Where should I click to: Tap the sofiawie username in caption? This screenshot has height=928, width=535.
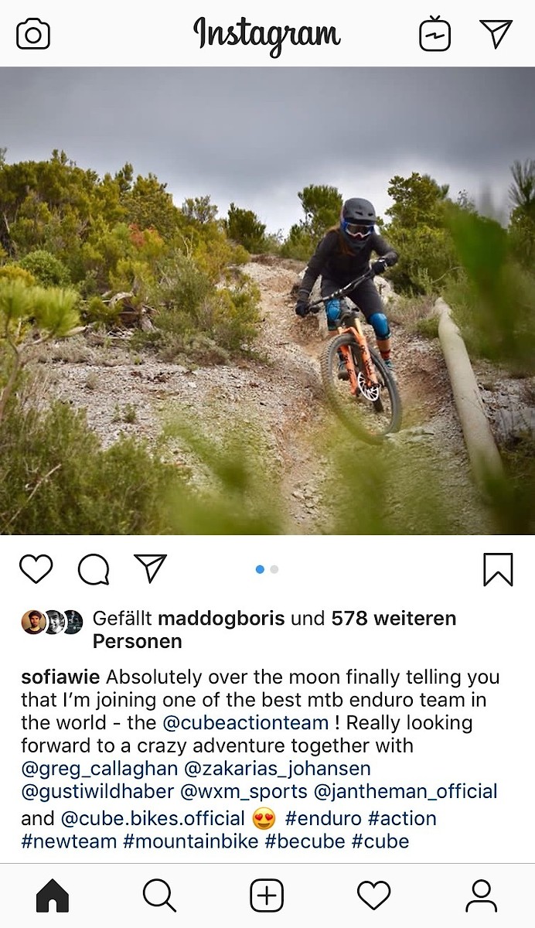tap(60, 677)
